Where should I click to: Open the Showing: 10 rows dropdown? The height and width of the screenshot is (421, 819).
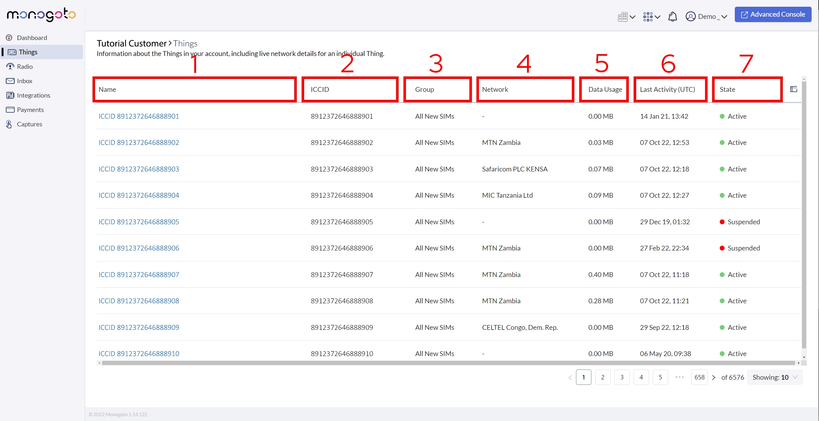point(774,377)
